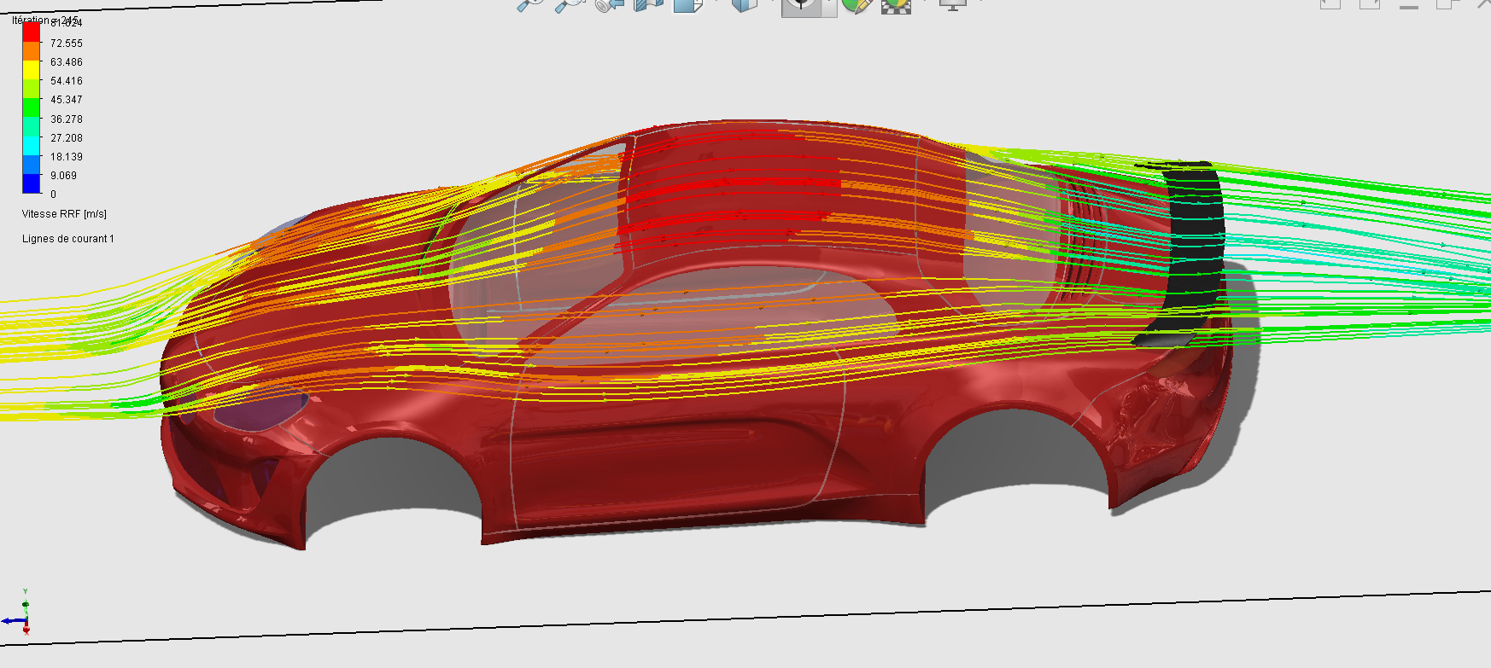Select the legend value 18.139
Image resolution: width=1491 pixels, height=668 pixels.
point(67,157)
